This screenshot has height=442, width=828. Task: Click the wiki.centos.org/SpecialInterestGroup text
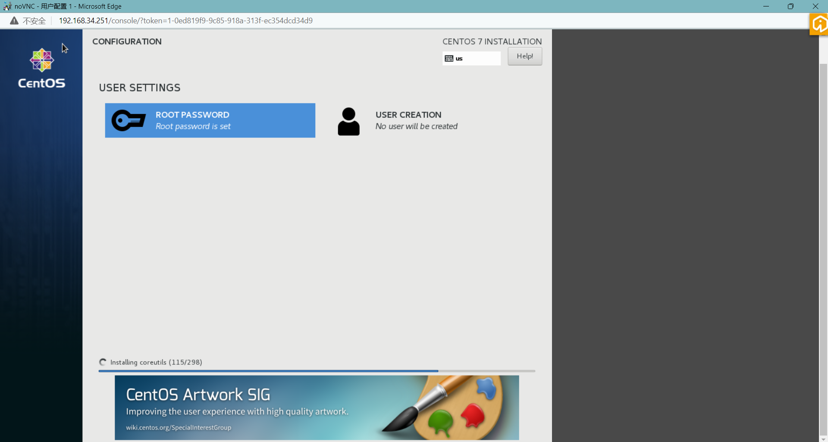coord(179,427)
